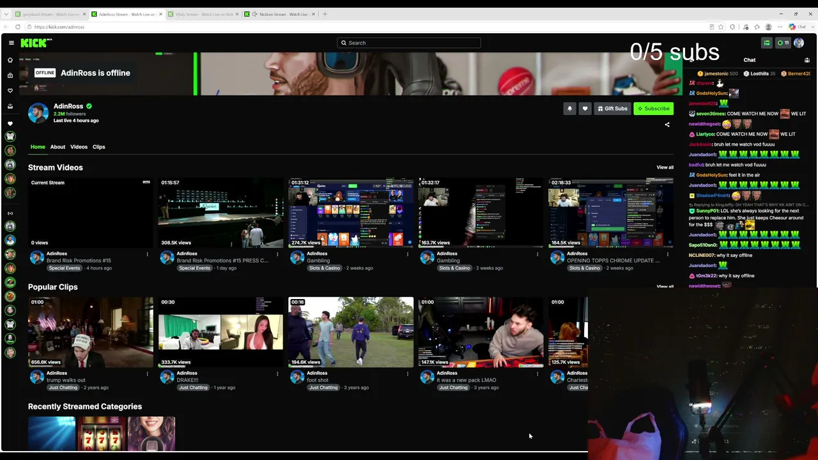Open chat gift/leaderboard icon
This screenshot has height=460, width=818.
(807, 60)
